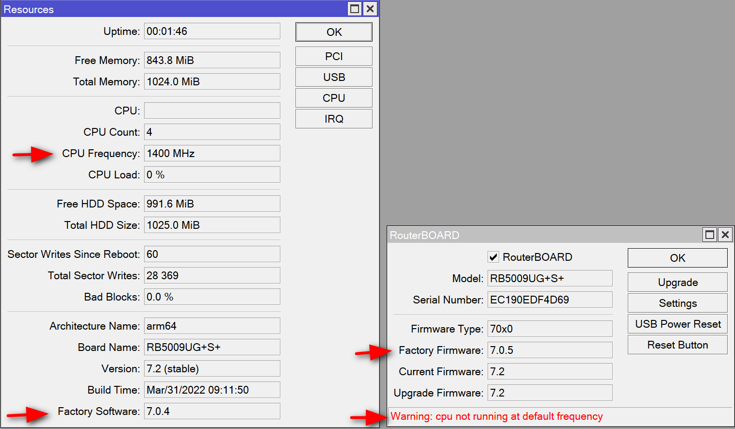Click the Total Sector Writes field

pos(212,275)
